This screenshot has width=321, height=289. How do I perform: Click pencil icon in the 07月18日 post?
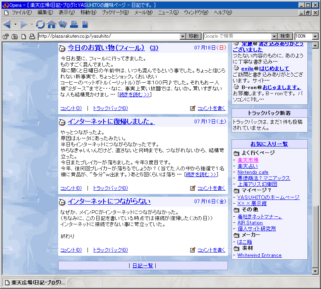click(x=193, y=108)
